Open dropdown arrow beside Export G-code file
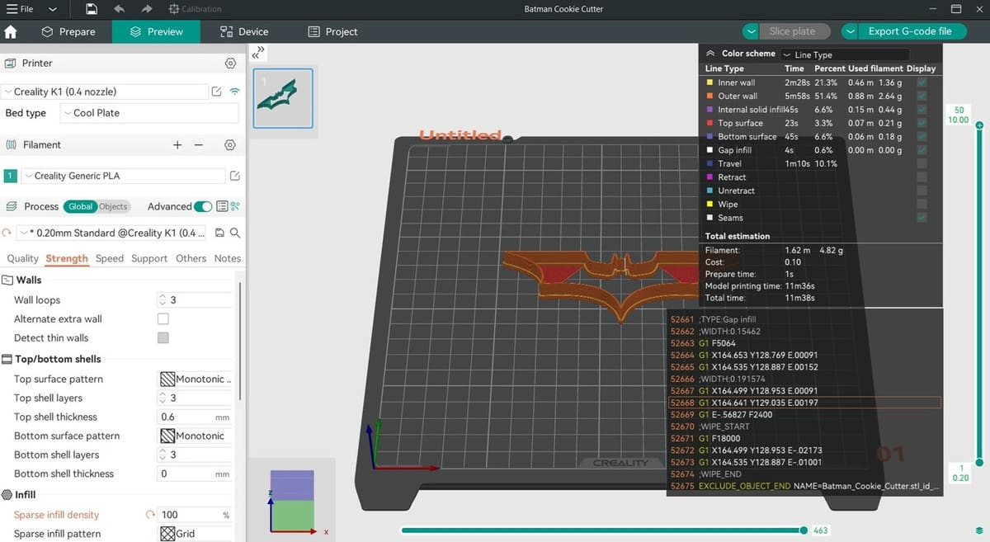This screenshot has height=542, width=990. [x=851, y=31]
